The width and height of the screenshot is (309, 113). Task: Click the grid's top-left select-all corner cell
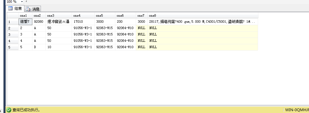click(x=13, y=16)
